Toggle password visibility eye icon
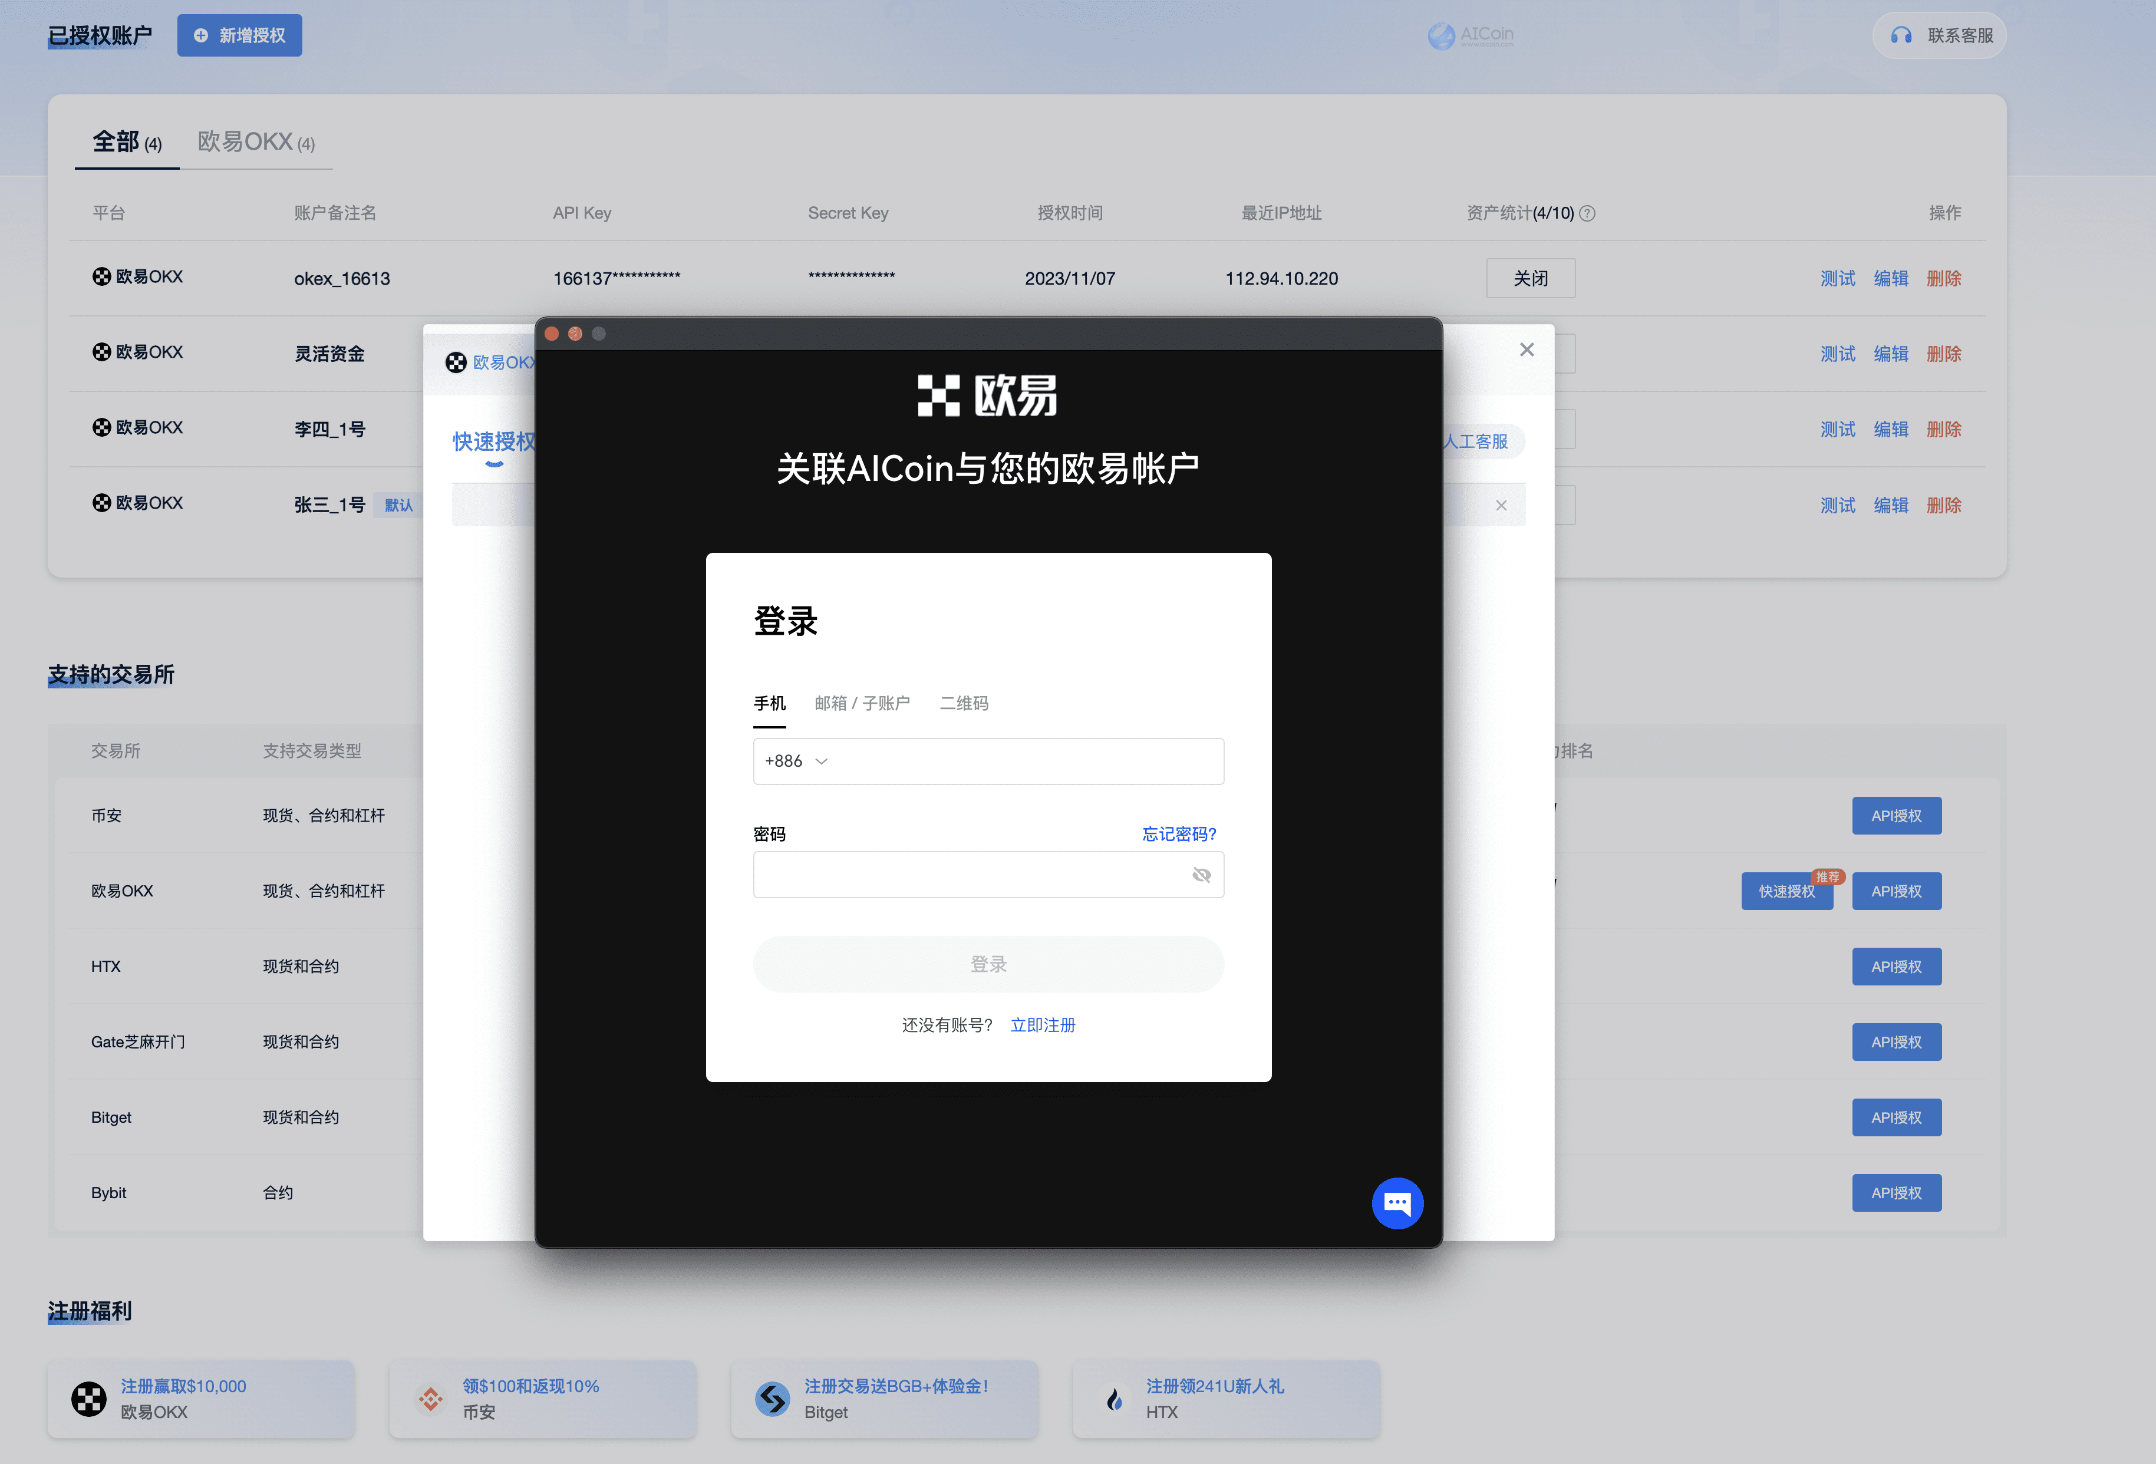The width and height of the screenshot is (2156, 1464). [1201, 875]
